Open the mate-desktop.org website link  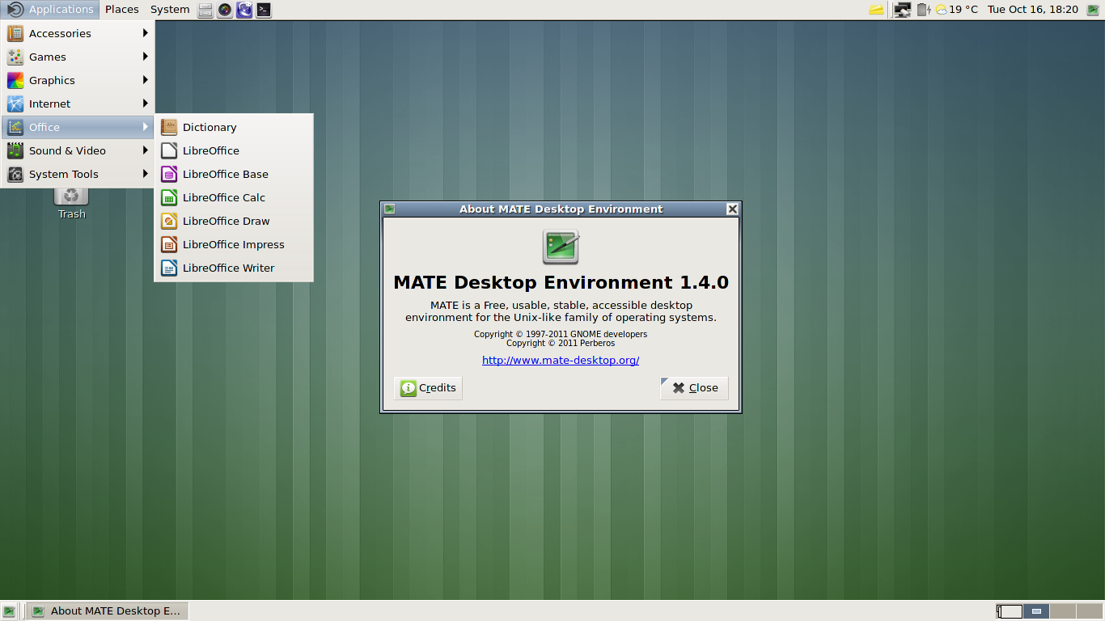pos(561,360)
